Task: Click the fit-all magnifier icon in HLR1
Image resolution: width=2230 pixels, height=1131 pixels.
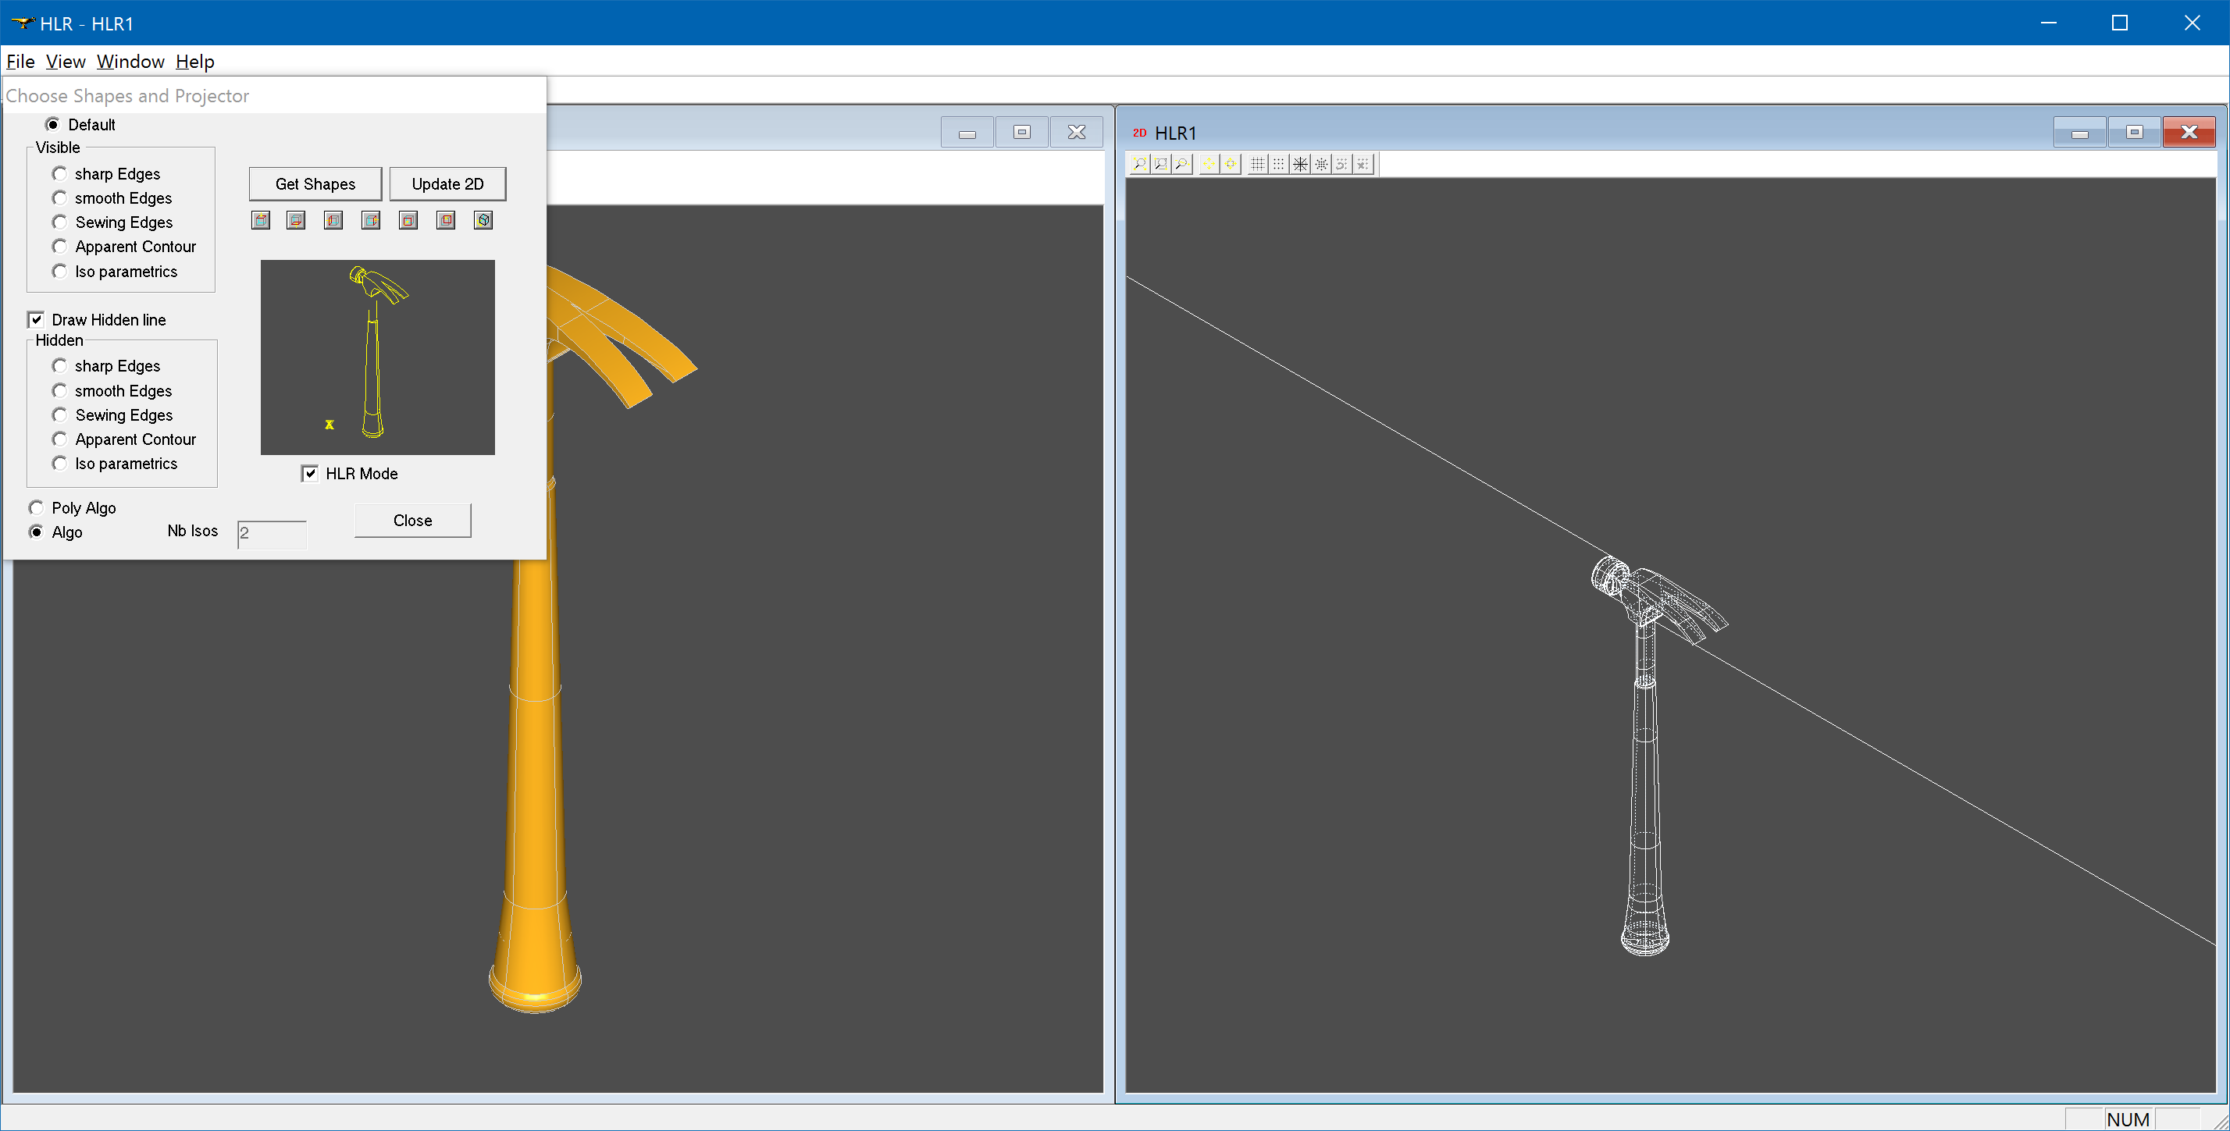Action: 1140,165
